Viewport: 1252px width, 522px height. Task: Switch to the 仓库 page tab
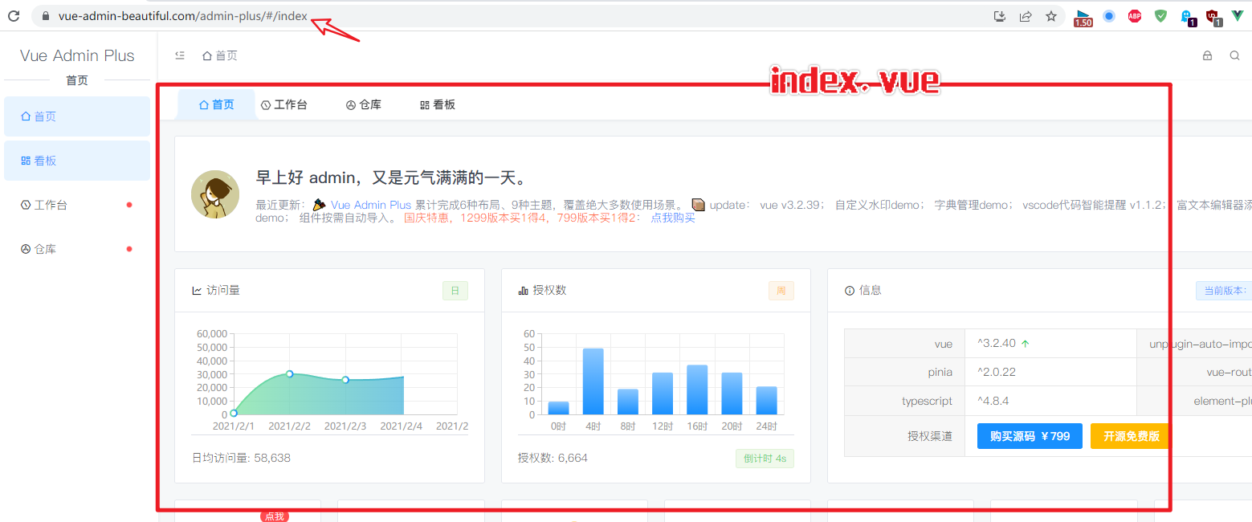364,105
